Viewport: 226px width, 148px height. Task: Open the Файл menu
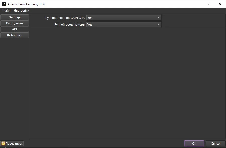pyautogui.click(x=6, y=11)
